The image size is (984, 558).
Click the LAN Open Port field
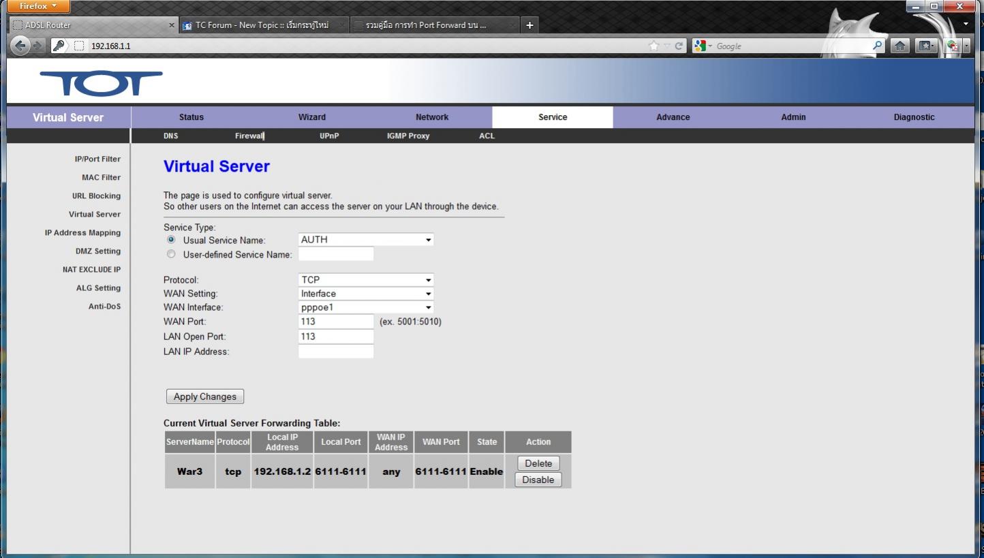(336, 337)
